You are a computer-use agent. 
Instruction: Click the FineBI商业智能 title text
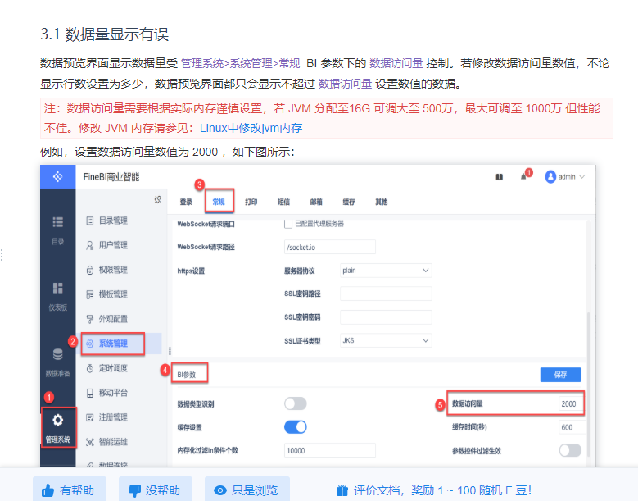111,177
